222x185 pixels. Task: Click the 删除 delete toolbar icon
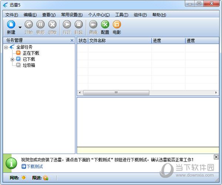[x=53, y=24]
